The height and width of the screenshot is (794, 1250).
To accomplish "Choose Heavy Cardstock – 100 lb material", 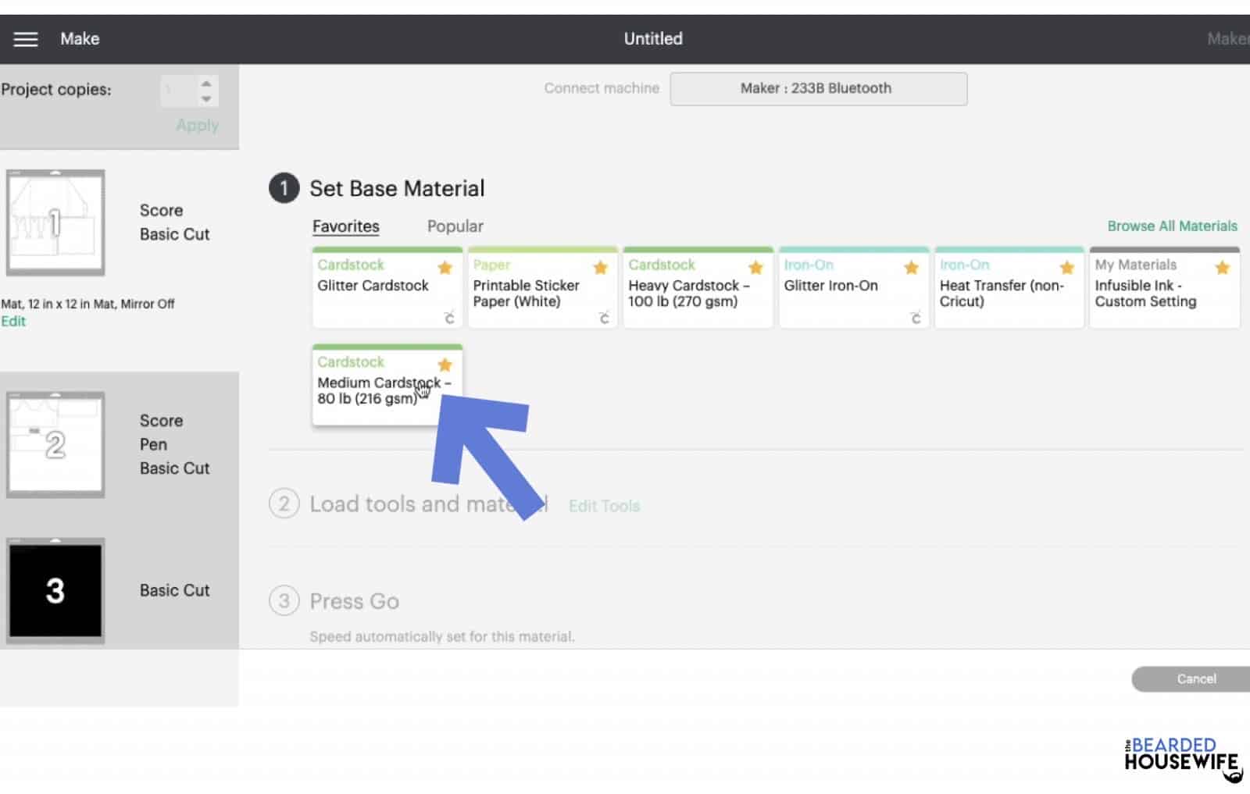I will (x=698, y=288).
